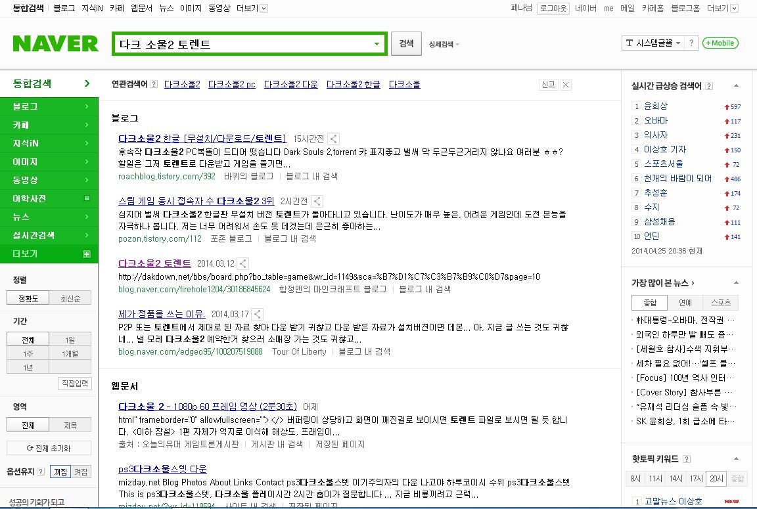
Task: Open 이미지 category in green sidebar
Action: click(x=49, y=162)
